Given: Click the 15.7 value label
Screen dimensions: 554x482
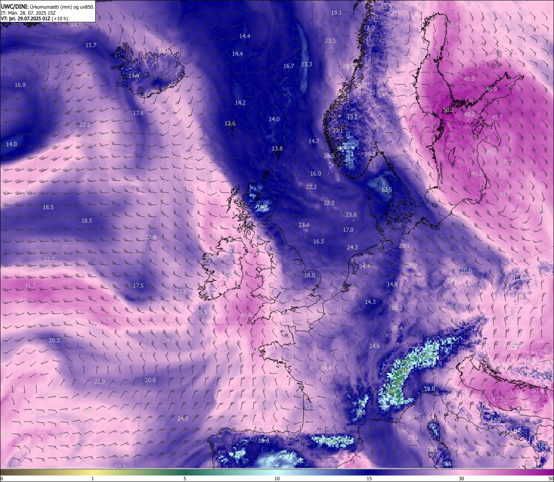Looking at the screenshot, I should (91, 45).
